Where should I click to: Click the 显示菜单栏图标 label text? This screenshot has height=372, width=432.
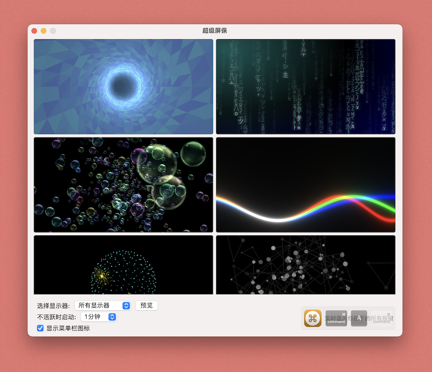68,328
